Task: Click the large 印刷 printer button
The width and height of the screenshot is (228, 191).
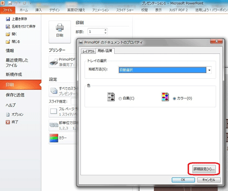Action: tap(60, 32)
